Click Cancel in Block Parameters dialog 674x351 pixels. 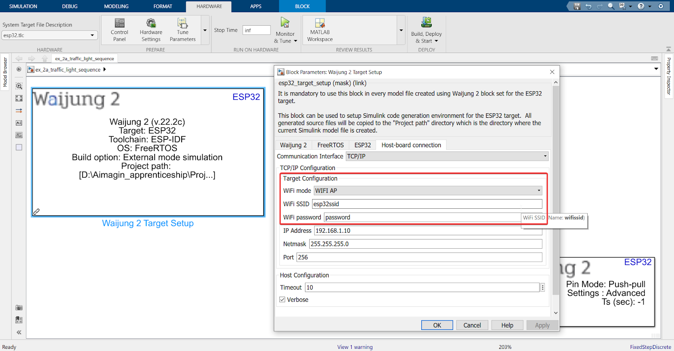pos(472,325)
